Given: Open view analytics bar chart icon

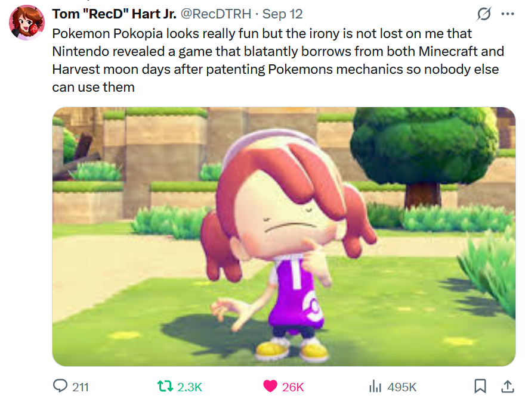Looking at the screenshot, I should [375, 386].
